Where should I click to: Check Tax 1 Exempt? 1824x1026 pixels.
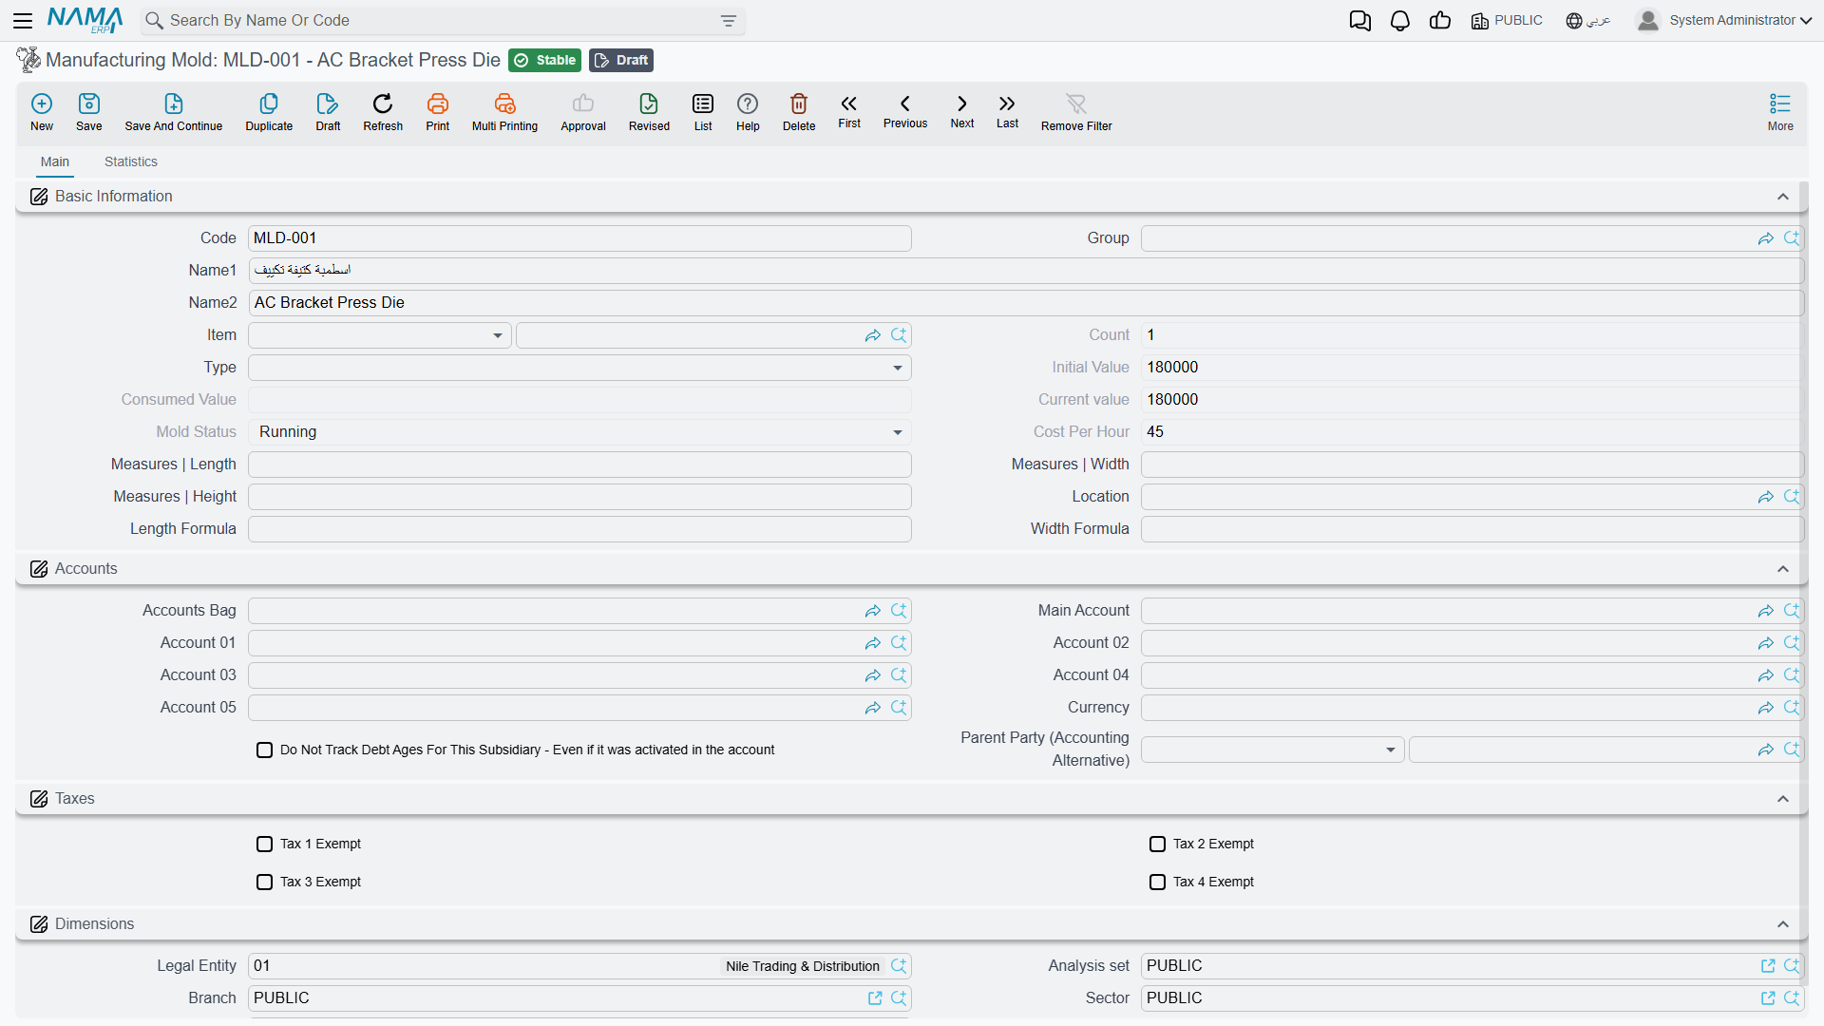coord(265,845)
